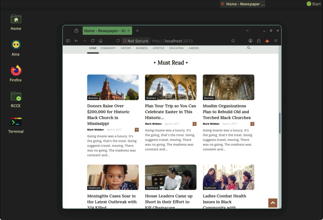This screenshot has height=220, width=323.
Task: Click the Not Secure site info indicator
Action: click(136, 41)
